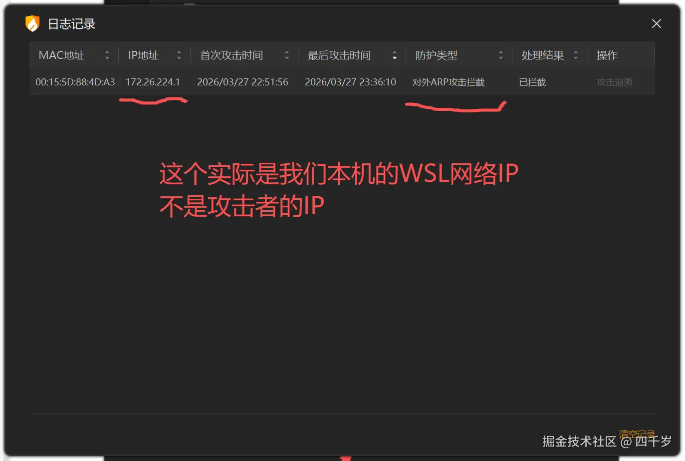Click MAC address 00:15:5D:88:4D:A3 cell

point(75,82)
